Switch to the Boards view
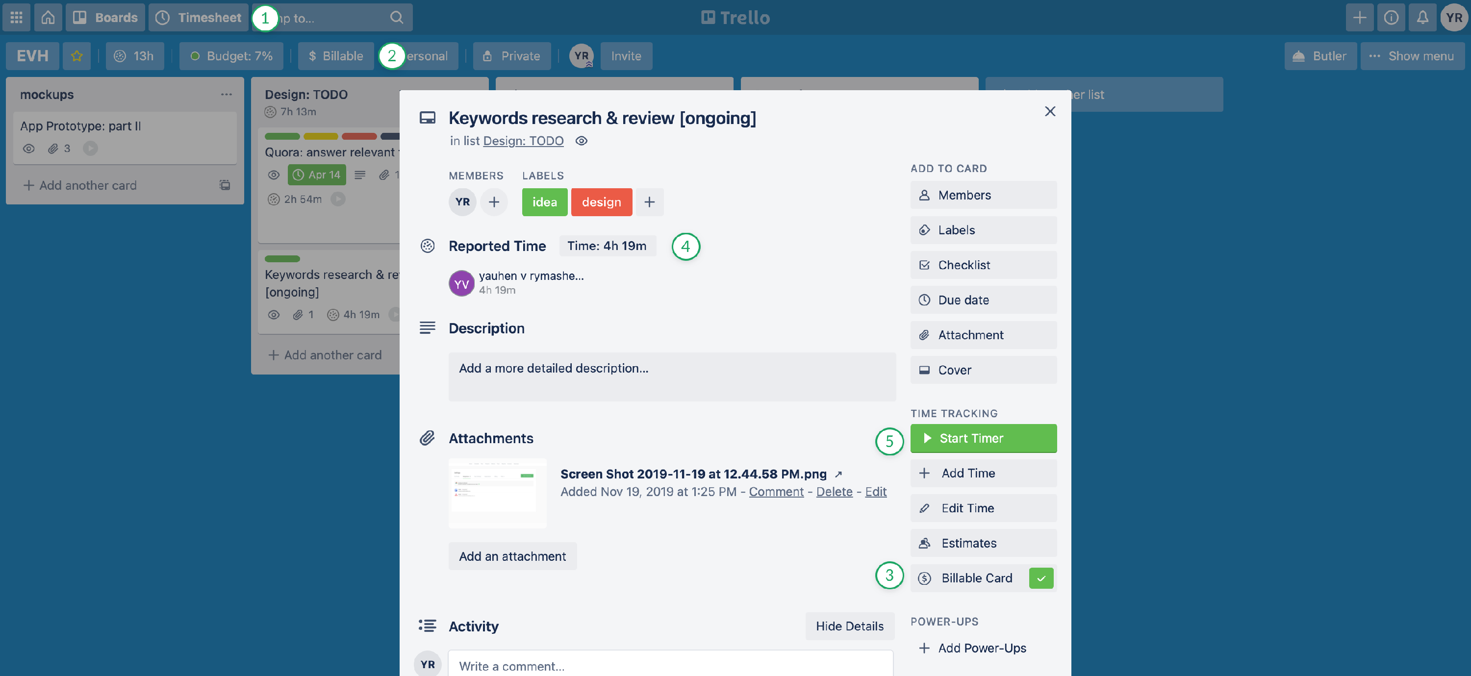Image resolution: width=1471 pixels, height=676 pixels. pyautogui.click(x=105, y=17)
